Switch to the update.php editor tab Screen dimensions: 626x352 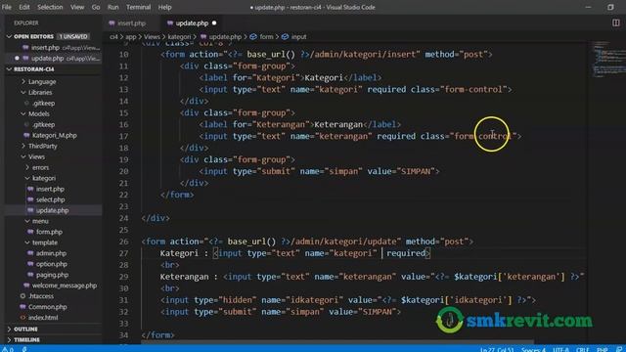point(192,23)
